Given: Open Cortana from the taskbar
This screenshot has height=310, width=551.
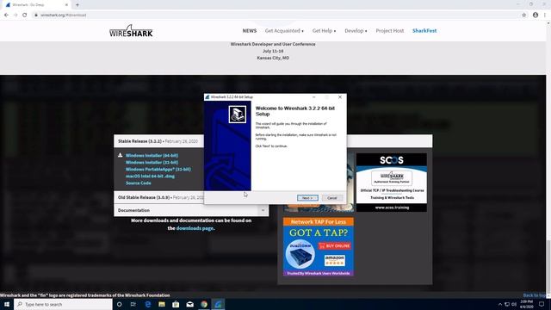Looking at the screenshot, I should pyautogui.click(x=119, y=304).
